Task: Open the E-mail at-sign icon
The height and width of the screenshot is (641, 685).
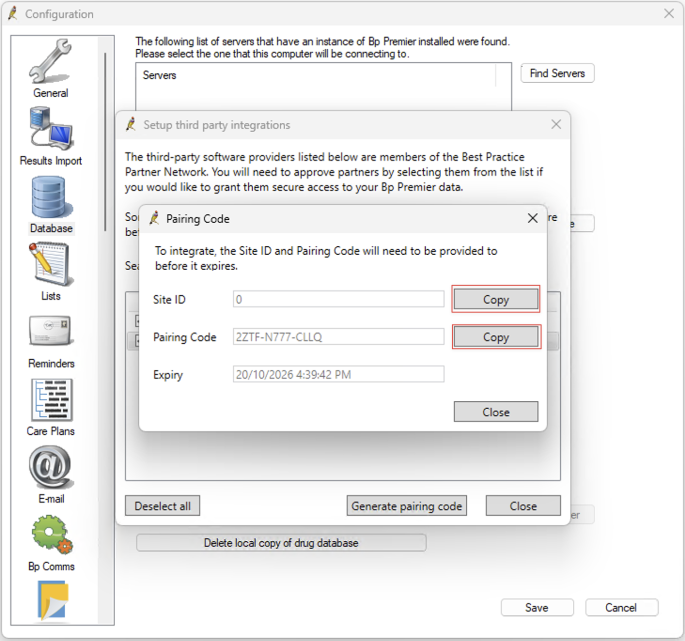Action: (51, 467)
